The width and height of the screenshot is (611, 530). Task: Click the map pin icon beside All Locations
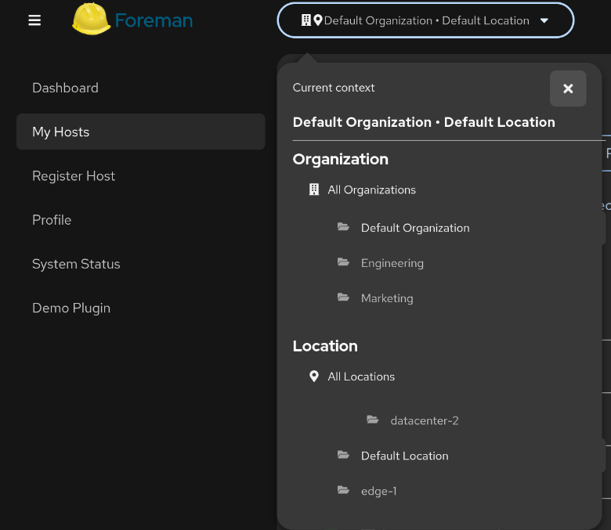[314, 377]
